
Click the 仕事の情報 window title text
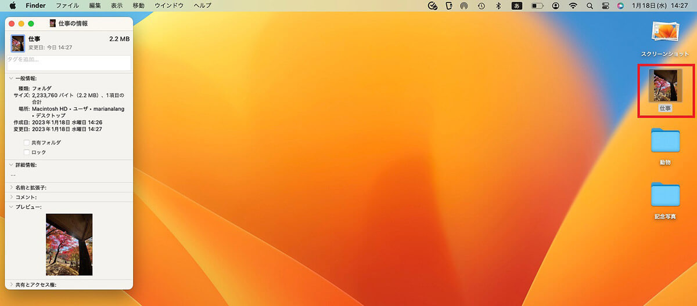click(x=74, y=23)
